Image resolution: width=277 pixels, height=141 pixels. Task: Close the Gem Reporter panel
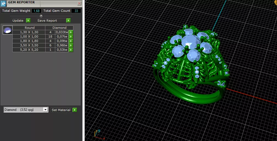pyautogui.click(x=79, y=3)
